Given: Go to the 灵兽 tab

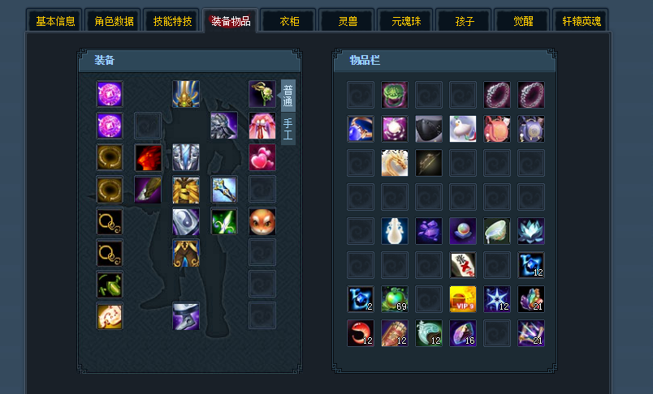Looking at the screenshot, I should click(x=348, y=21).
